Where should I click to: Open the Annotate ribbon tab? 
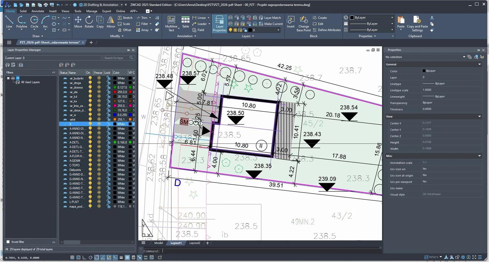38,11
